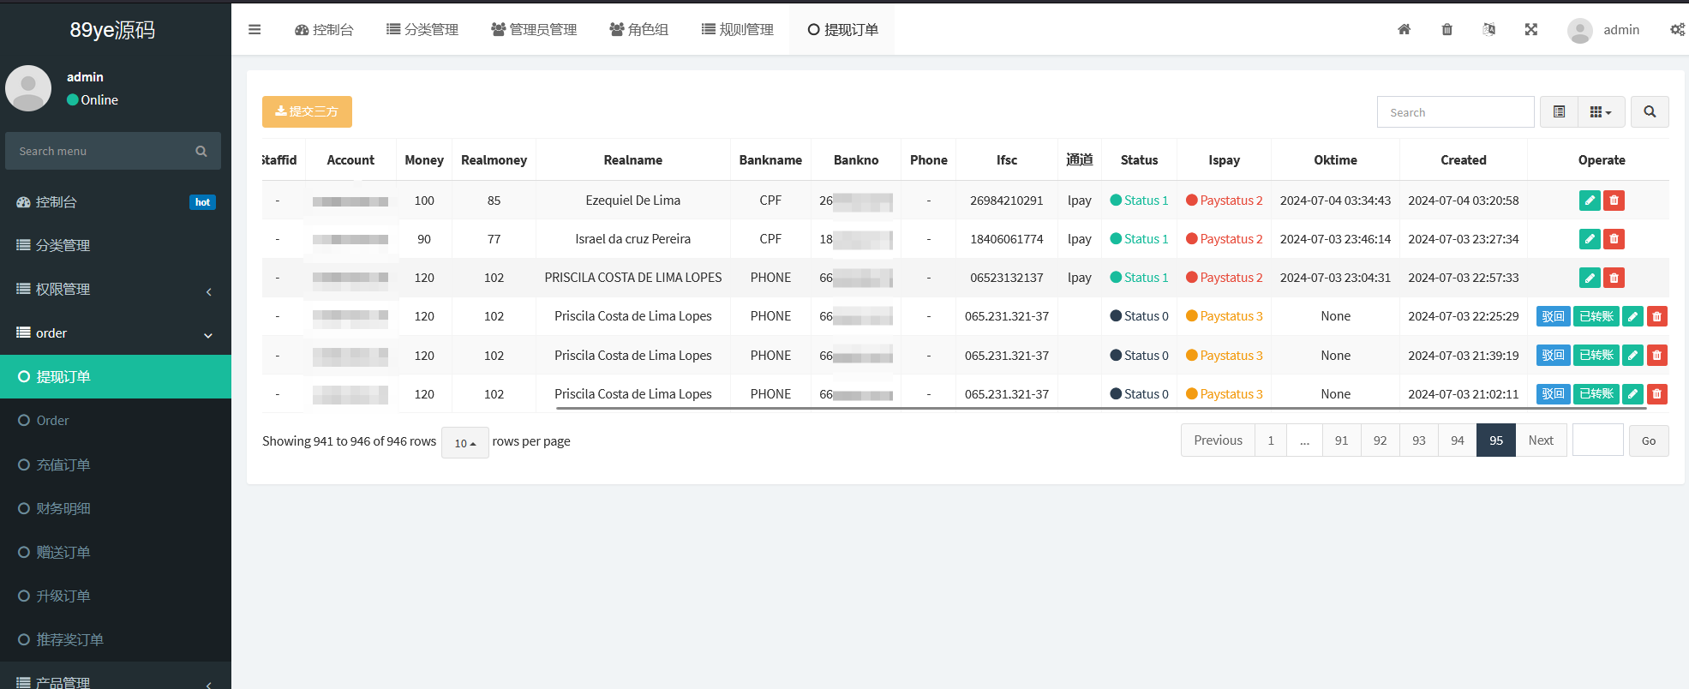Screen dimensions: 1689x689
Task: Open the home icon in top bar
Action: [1404, 29]
